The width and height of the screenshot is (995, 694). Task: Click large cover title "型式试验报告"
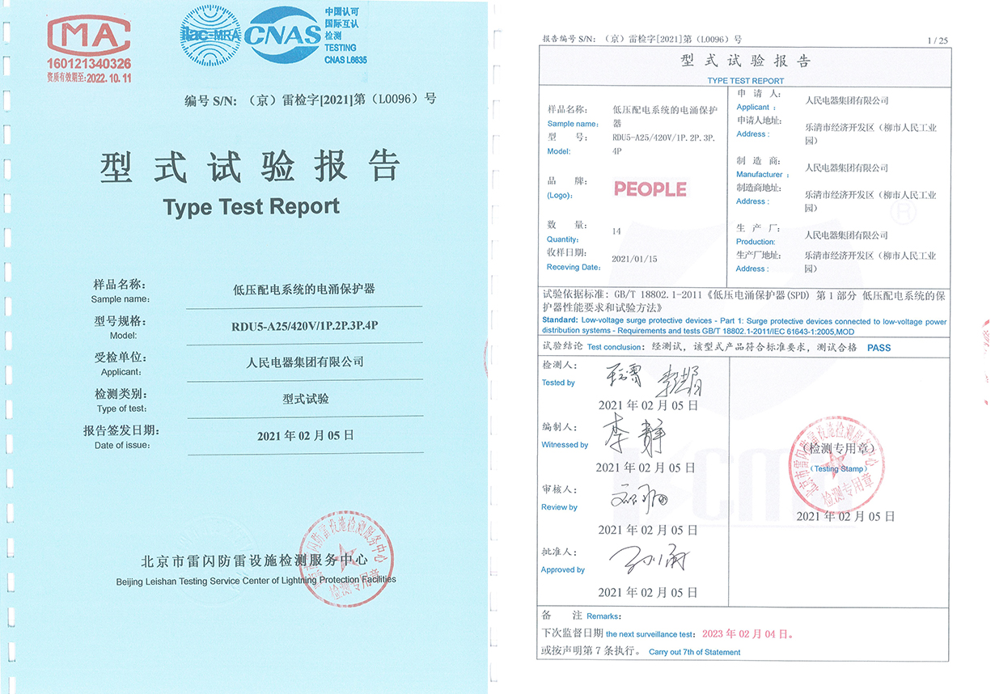pyautogui.click(x=252, y=167)
